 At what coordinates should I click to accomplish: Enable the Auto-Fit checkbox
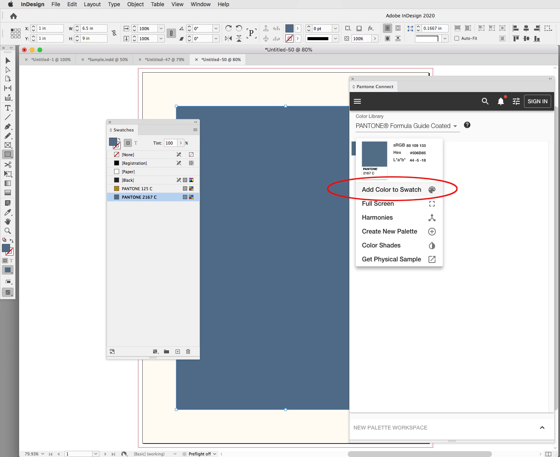point(457,38)
